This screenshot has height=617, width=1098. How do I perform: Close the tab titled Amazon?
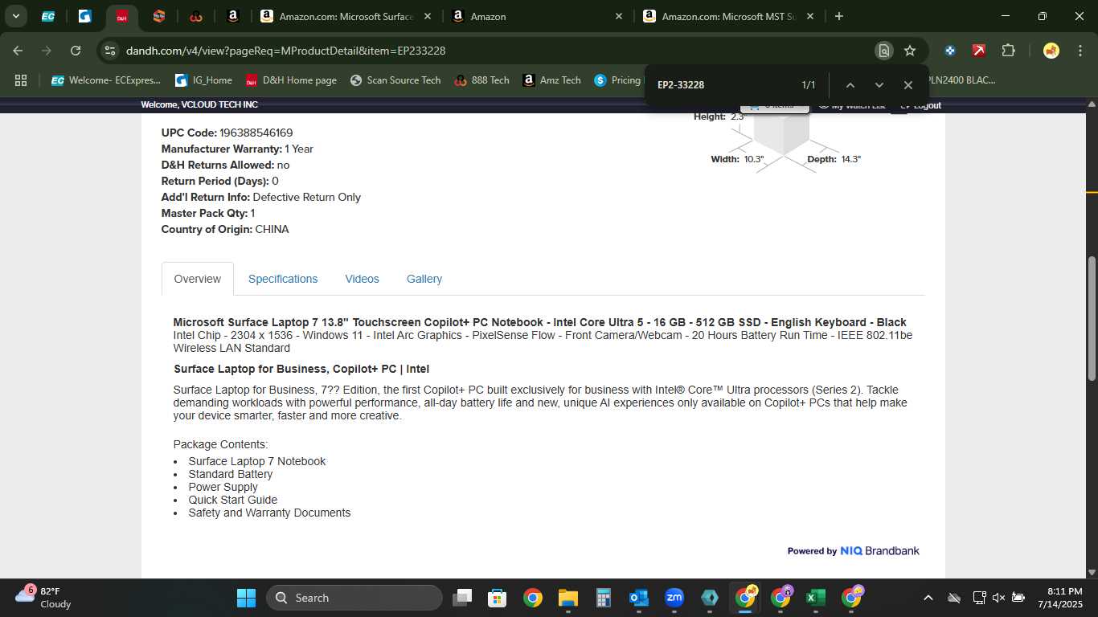pos(618,16)
